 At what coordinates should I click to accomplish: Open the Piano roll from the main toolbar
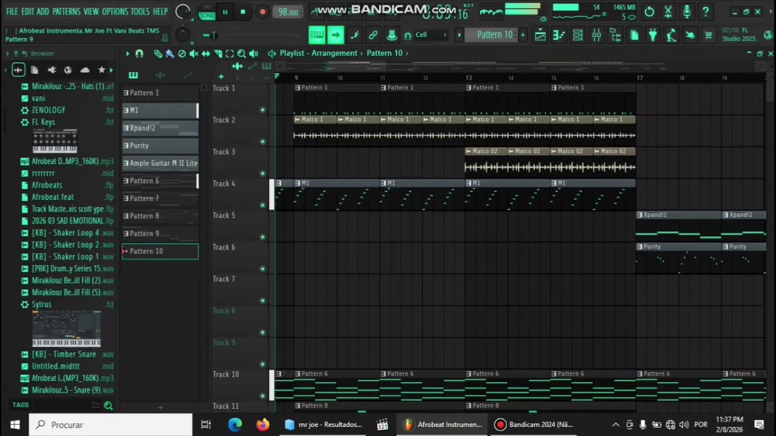click(559, 35)
